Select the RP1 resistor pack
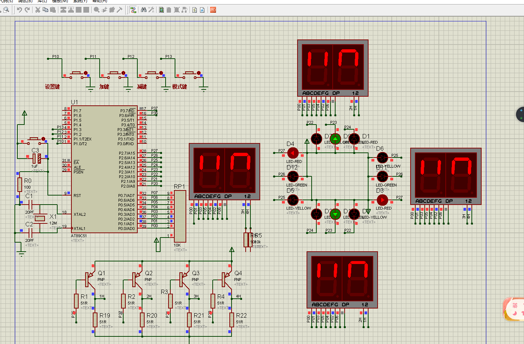The width and height of the screenshot is (524, 344). (180, 216)
